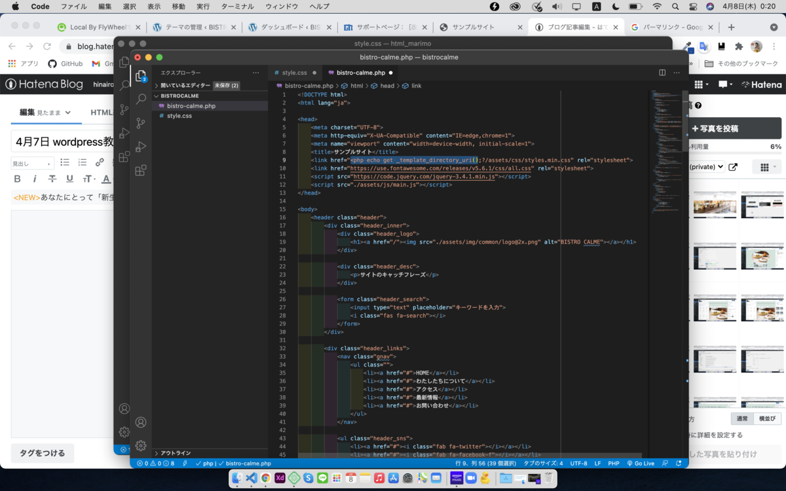Open Chrome extensions puzzle icon
Screen dimensions: 786x491
tap(739, 46)
